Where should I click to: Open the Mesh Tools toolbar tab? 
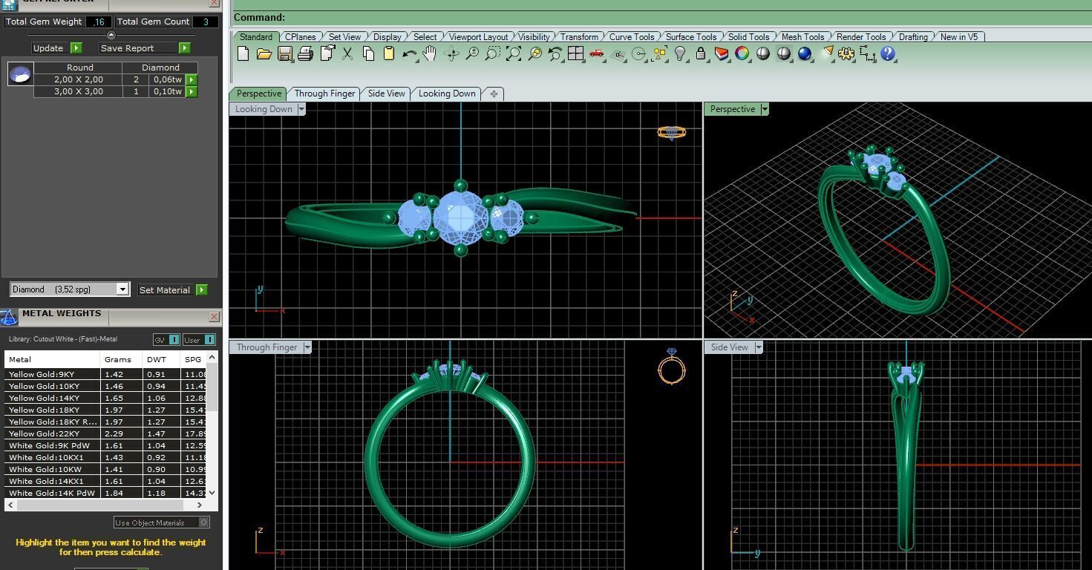(x=802, y=36)
